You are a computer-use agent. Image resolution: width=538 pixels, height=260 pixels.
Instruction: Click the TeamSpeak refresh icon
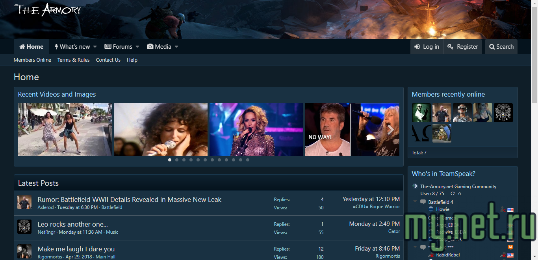tap(453, 194)
